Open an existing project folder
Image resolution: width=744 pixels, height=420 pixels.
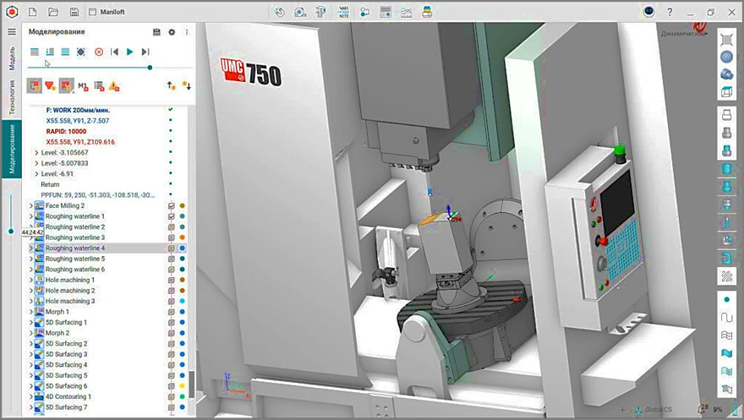pyautogui.click(x=53, y=12)
